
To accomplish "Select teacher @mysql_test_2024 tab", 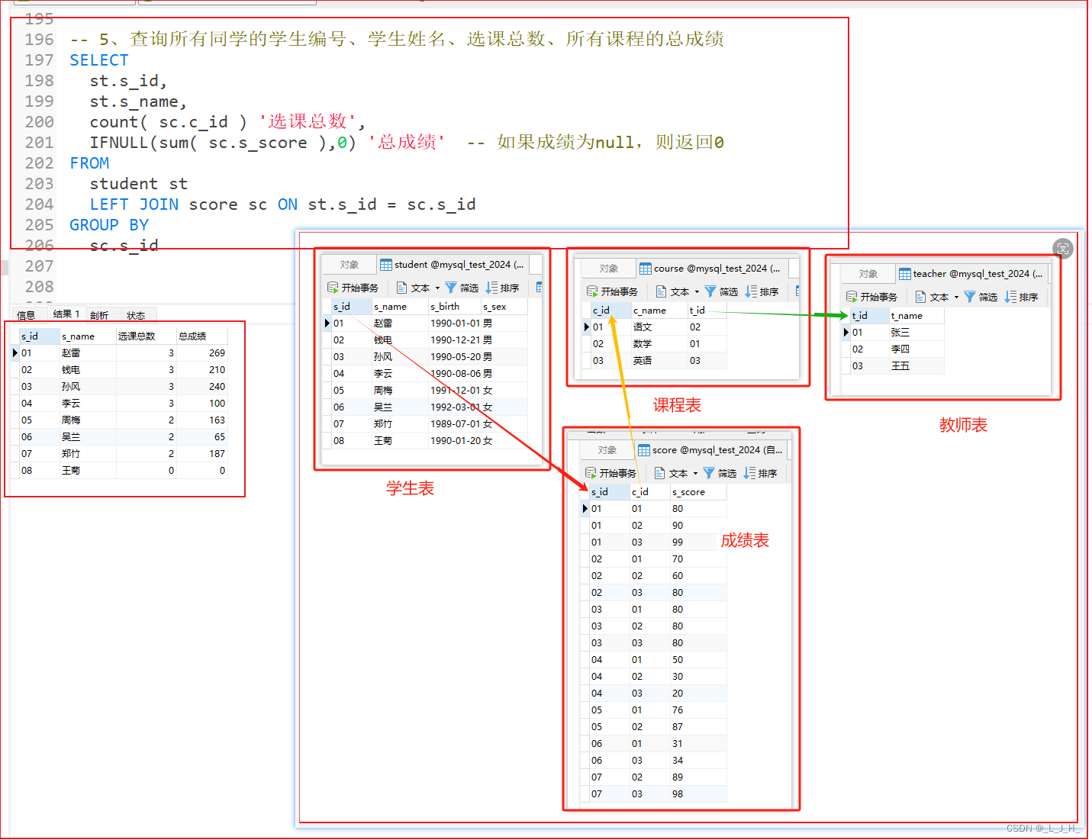I will pyautogui.click(x=972, y=274).
